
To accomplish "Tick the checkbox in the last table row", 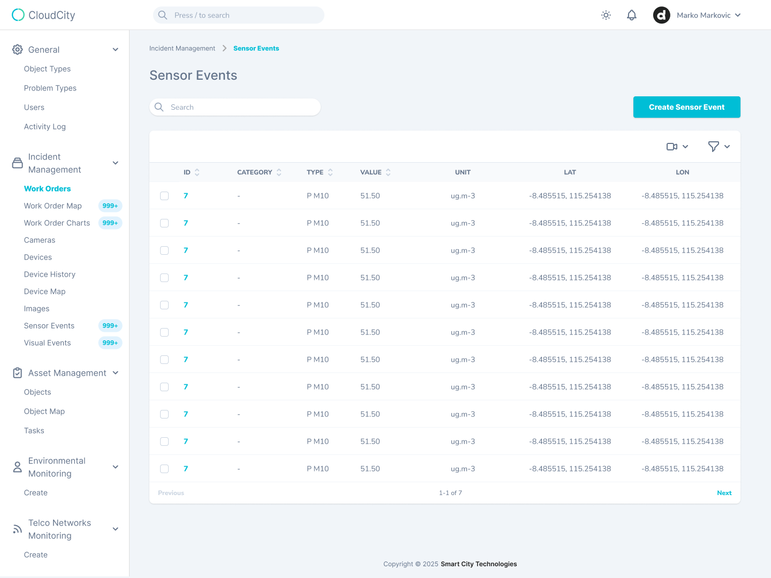I will 164,469.
